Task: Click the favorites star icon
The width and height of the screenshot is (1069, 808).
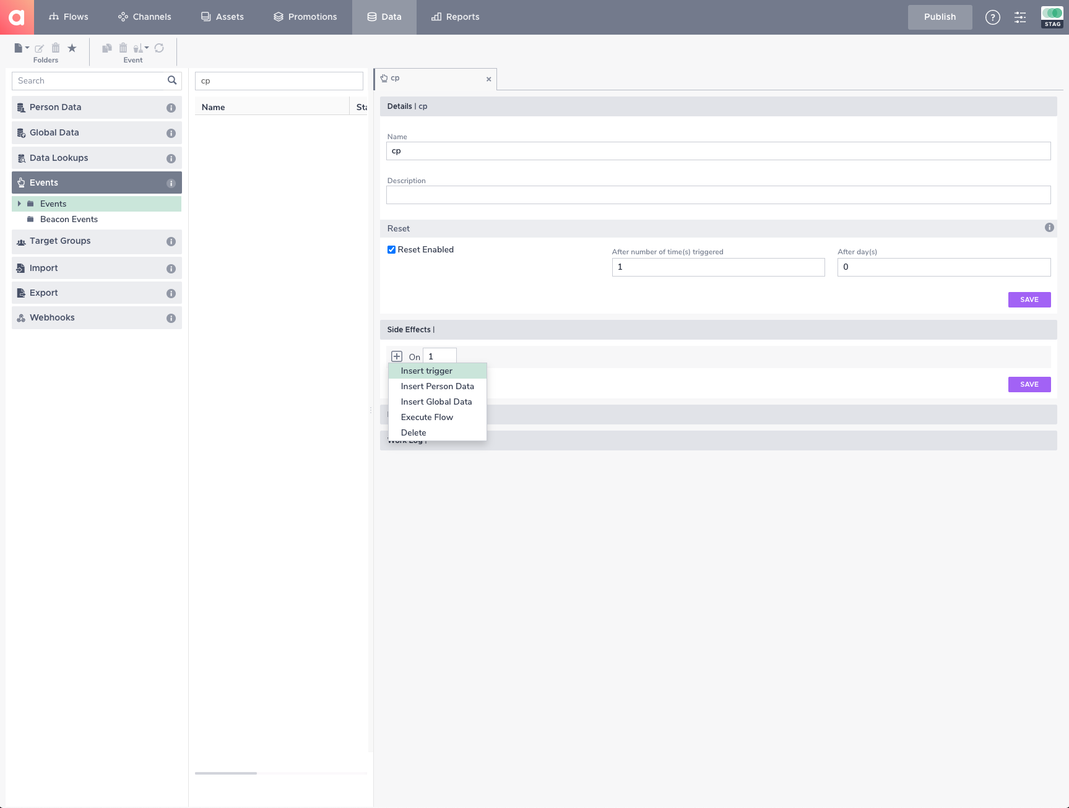Action: (x=72, y=48)
